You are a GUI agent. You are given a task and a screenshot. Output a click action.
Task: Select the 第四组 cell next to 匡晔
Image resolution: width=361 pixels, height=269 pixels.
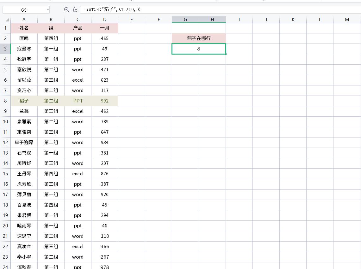(51, 38)
